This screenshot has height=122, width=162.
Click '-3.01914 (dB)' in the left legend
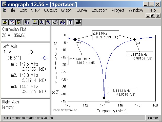pos(33,80)
